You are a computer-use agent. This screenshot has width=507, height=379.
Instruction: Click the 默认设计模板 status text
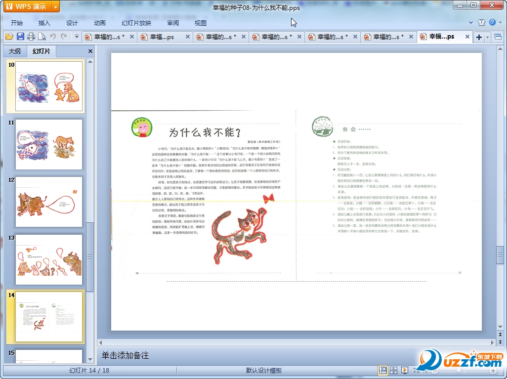(264, 370)
